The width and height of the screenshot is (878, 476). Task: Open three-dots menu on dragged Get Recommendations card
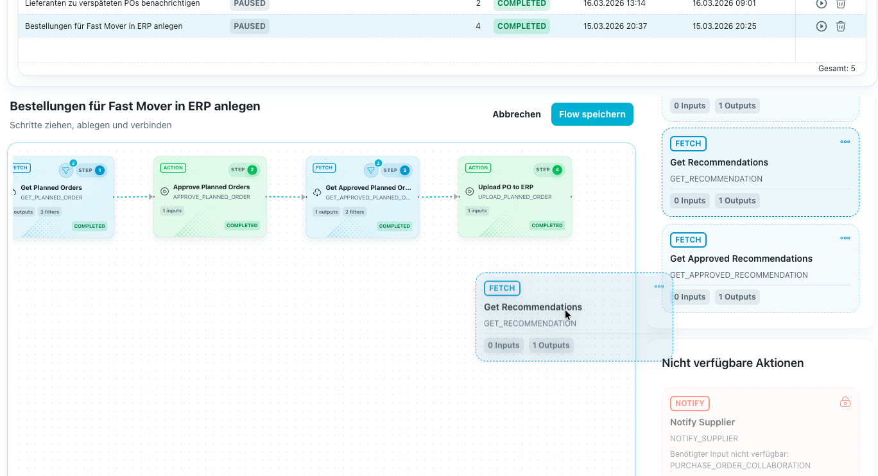click(x=658, y=287)
